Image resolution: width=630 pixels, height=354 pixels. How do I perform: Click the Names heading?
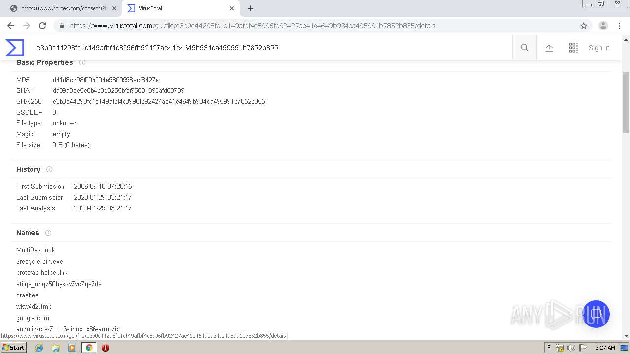click(x=28, y=233)
